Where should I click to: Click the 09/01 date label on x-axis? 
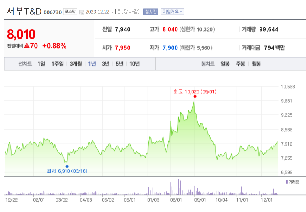pos(200,200)
